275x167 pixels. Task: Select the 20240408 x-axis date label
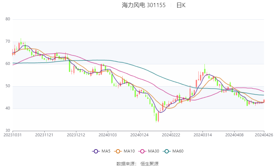(235, 135)
